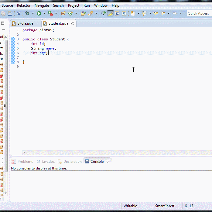Screen dimensions: 212x212
Task: Click the editor horizontal scrollbar left arrow
Action: click(x=24, y=152)
